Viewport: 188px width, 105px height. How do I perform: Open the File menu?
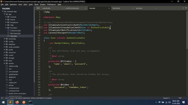tap(2, 5)
